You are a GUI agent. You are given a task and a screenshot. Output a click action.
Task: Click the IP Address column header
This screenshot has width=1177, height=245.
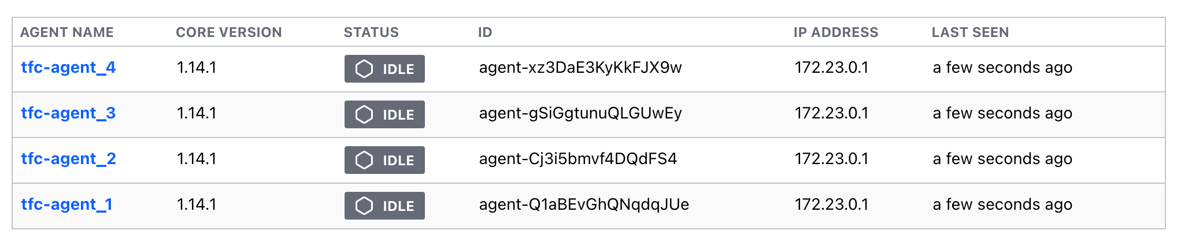[x=835, y=32]
